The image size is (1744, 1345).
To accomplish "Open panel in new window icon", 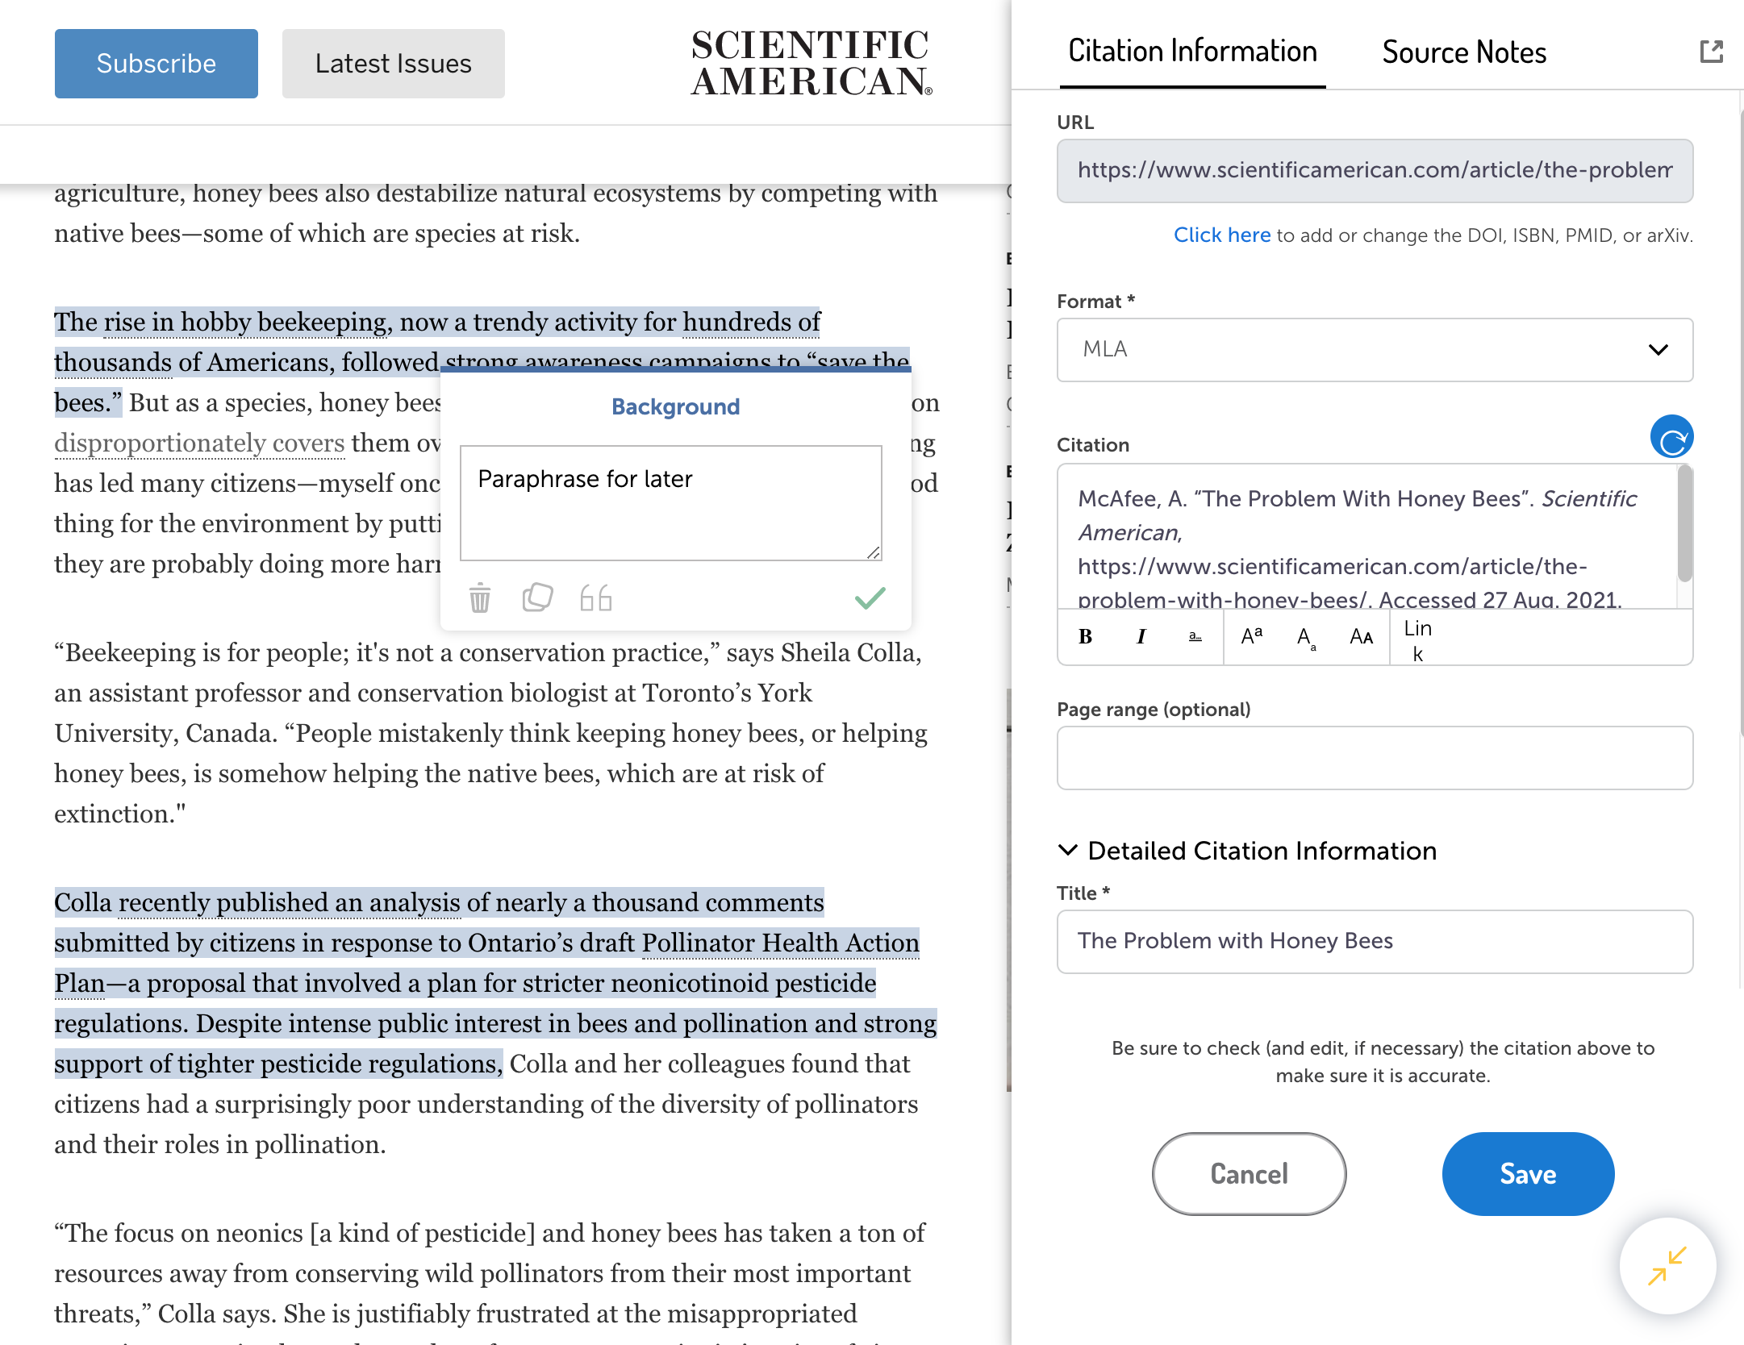I will click(x=1711, y=52).
